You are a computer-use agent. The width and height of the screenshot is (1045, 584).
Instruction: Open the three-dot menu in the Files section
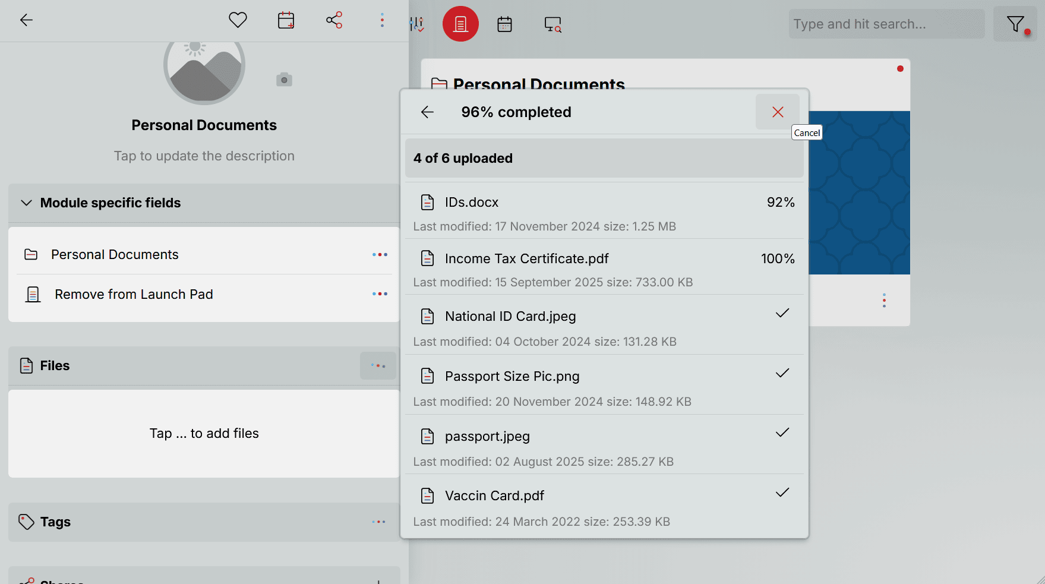coord(378,365)
